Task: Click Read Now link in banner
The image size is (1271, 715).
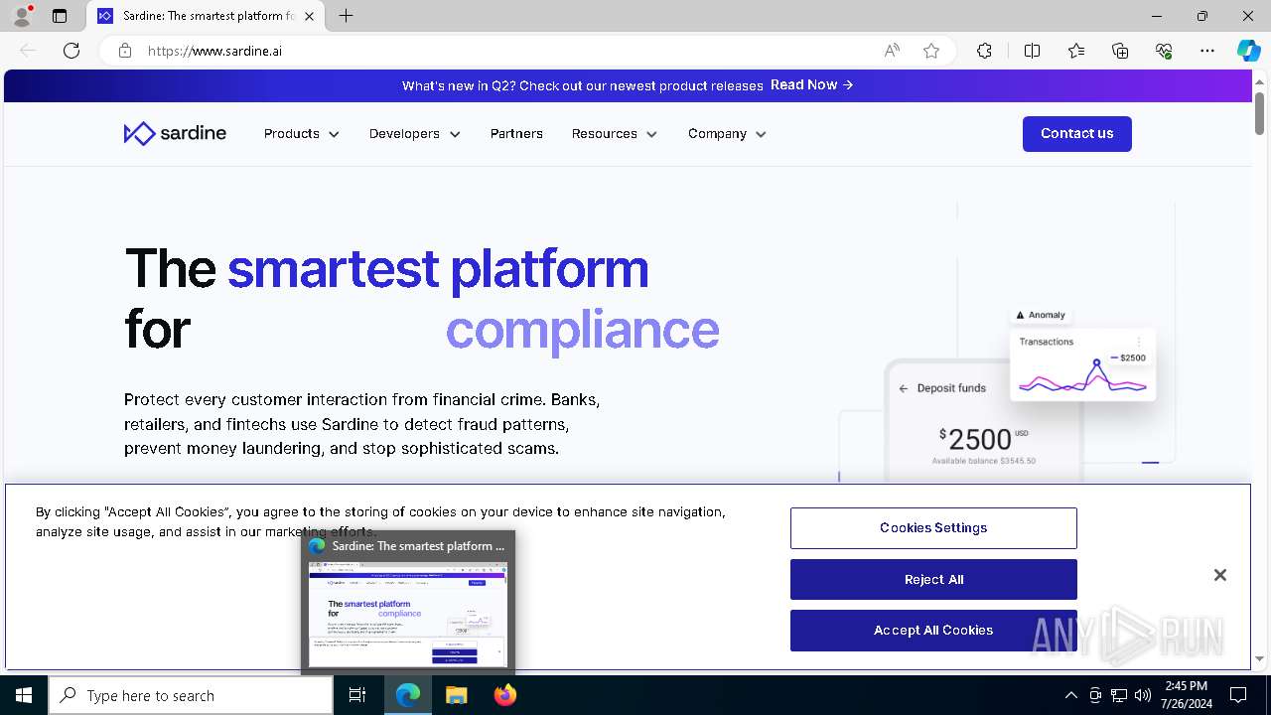Action: pos(811,85)
